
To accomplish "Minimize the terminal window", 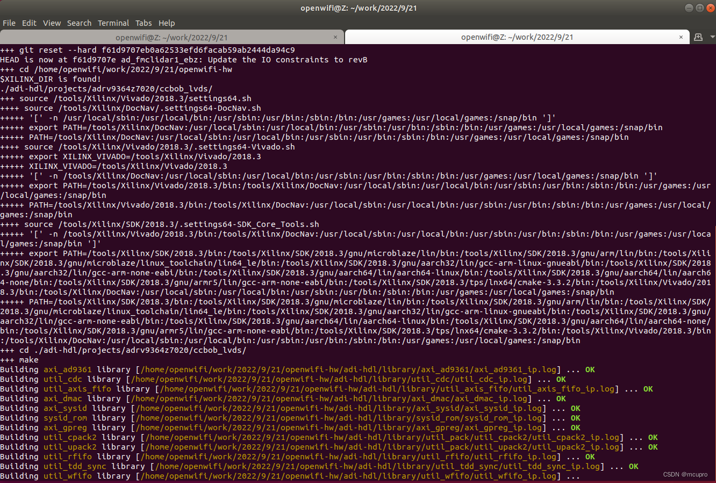I will 689,8.
